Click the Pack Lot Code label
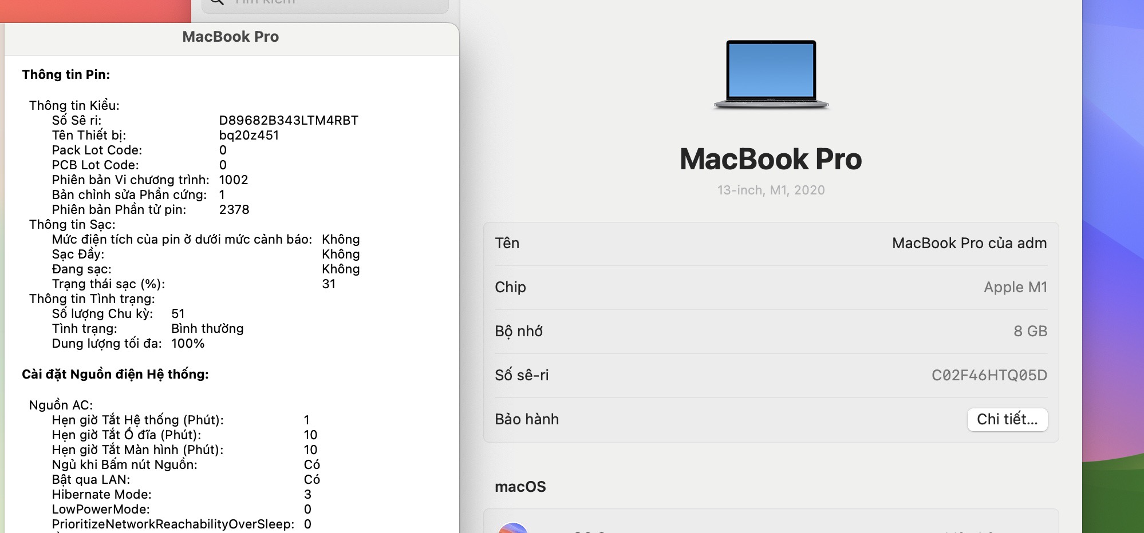The height and width of the screenshot is (533, 1144). (97, 150)
